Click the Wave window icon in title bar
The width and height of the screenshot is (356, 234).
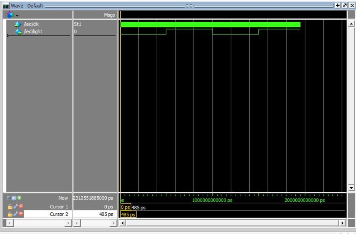[6, 6]
